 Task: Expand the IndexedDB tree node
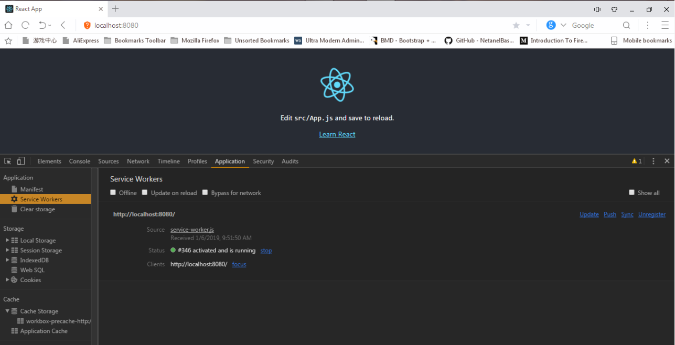(7, 260)
